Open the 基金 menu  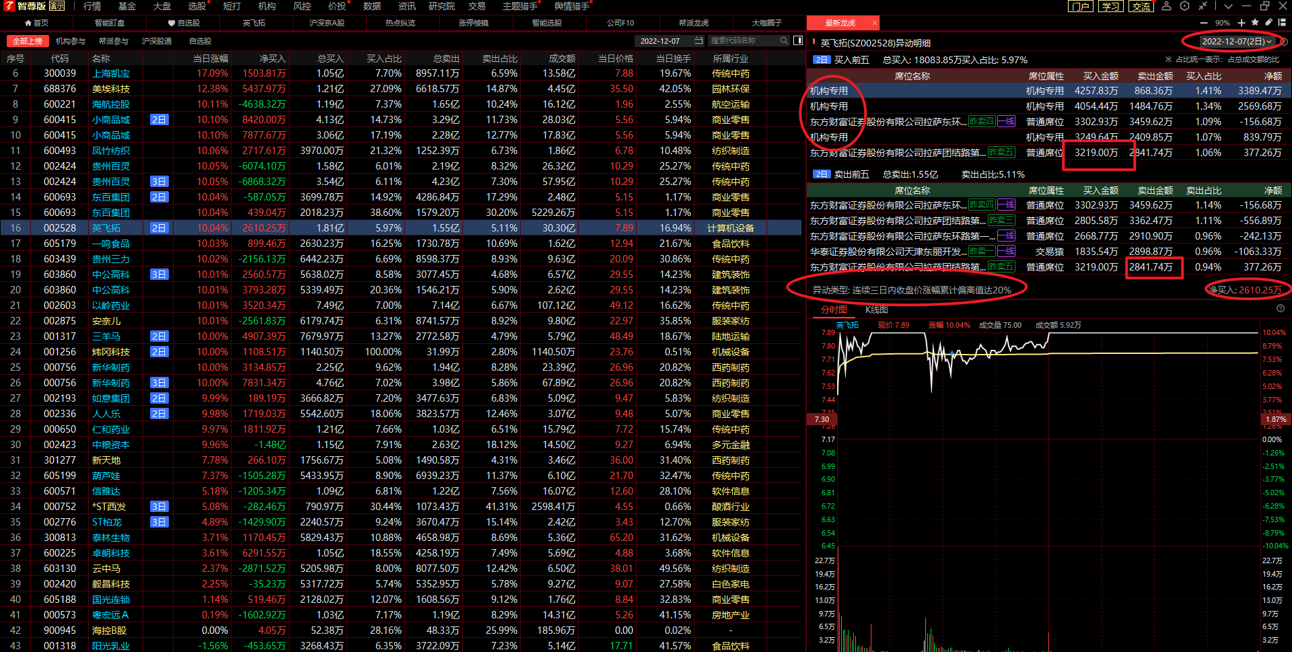tap(127, 6)
